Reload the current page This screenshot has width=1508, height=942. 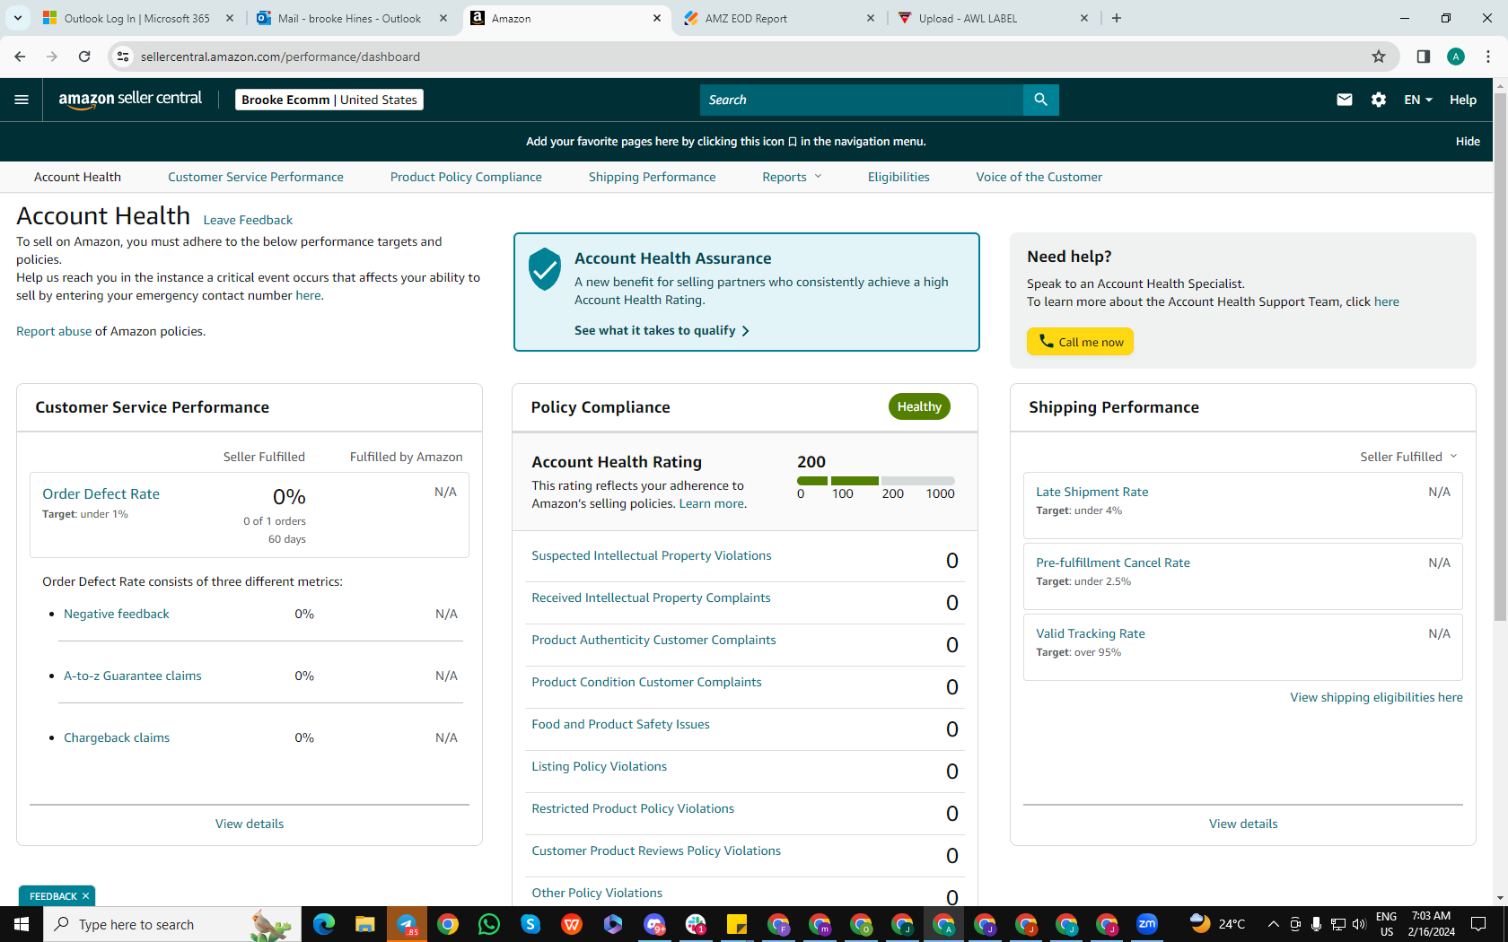point(84,57)
